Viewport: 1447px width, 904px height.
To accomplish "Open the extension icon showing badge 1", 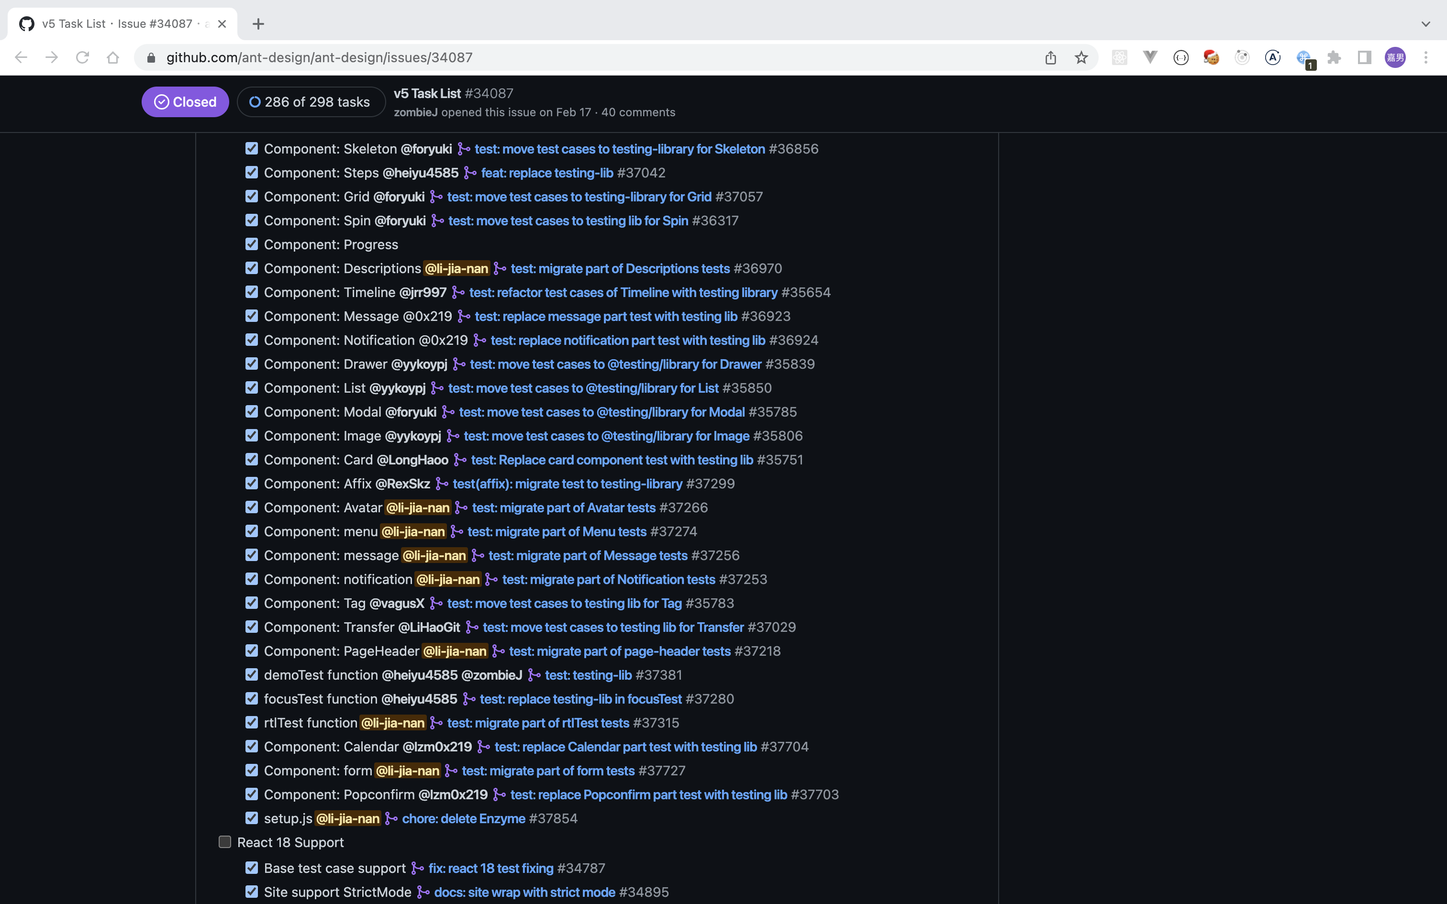I will [1304, 57].
